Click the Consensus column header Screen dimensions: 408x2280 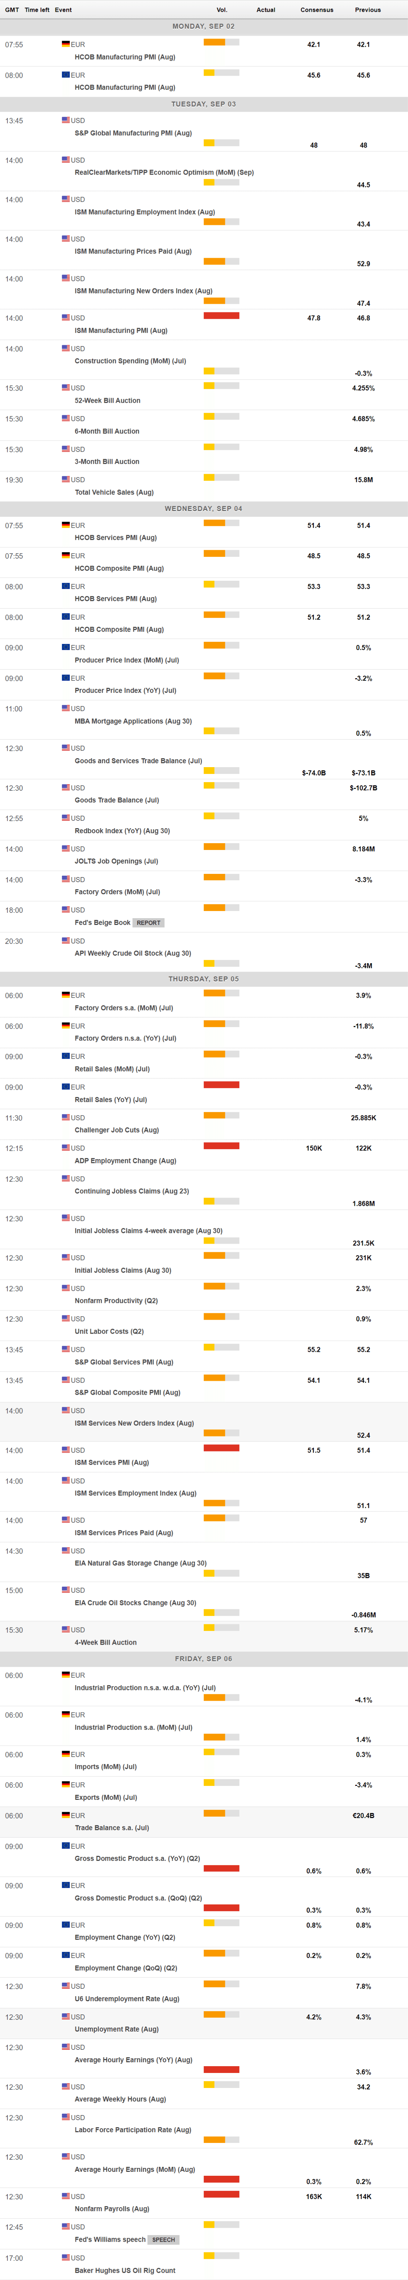(316, 10)
